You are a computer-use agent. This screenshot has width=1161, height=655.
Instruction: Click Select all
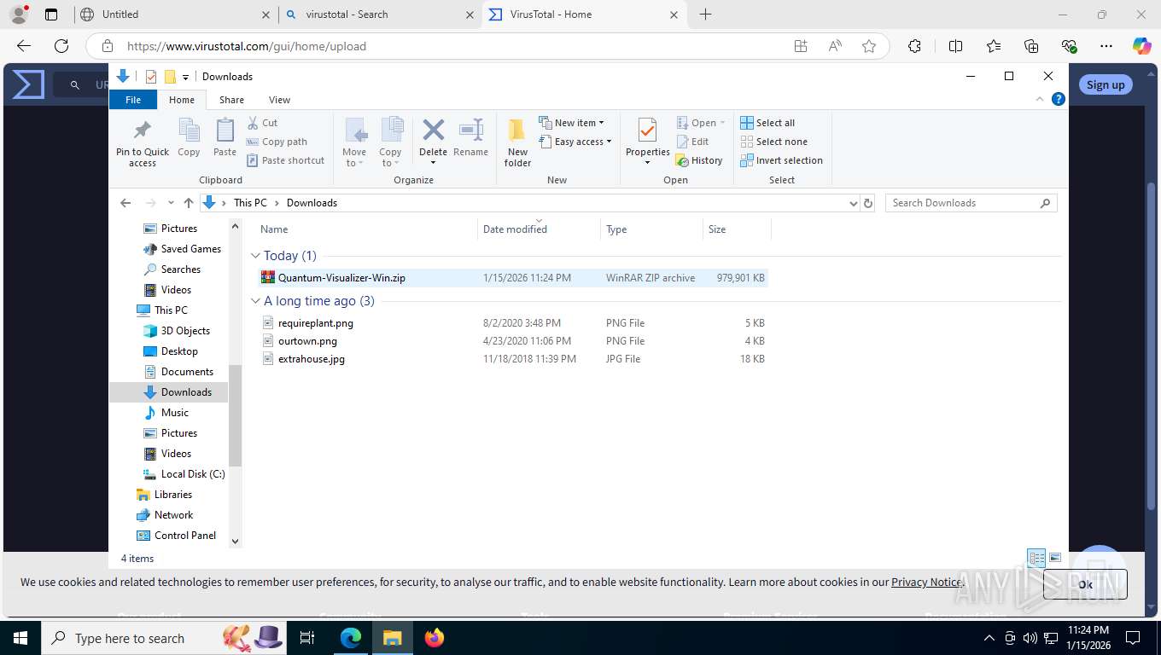[767, 123]
